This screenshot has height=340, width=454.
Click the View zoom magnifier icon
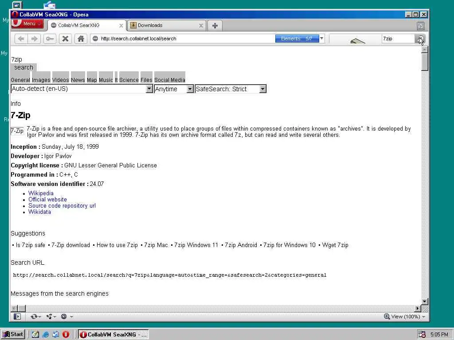coord(387,316)
